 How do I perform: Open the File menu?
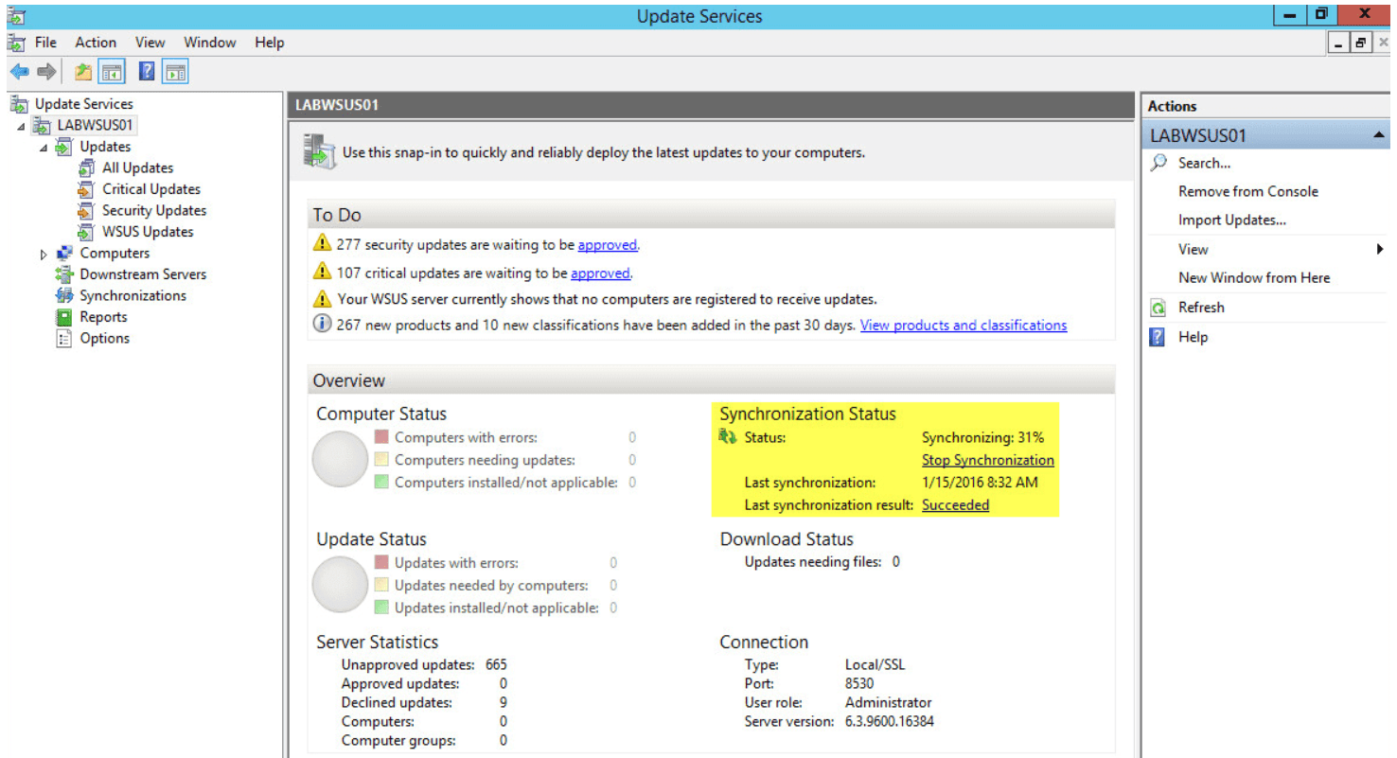45,43
